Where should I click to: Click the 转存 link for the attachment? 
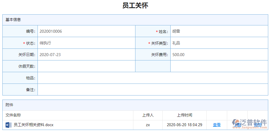click(x=258, y=125)
